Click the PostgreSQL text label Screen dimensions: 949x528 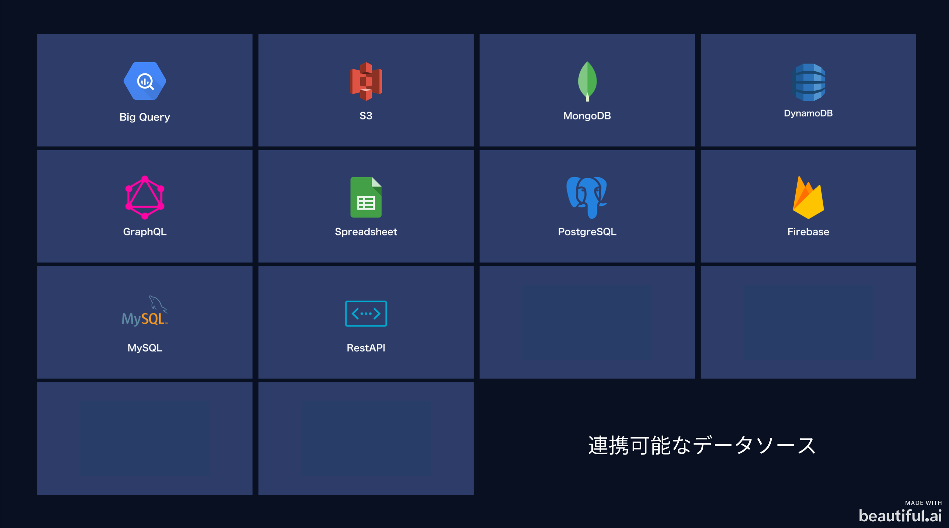(x=587, y=232)
